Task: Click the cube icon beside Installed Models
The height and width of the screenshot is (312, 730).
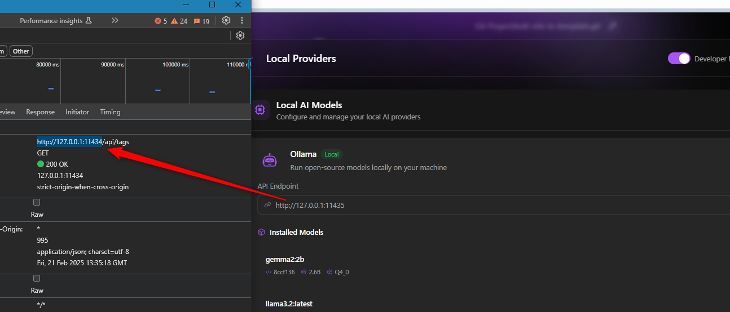Action: tap(261, 232)
